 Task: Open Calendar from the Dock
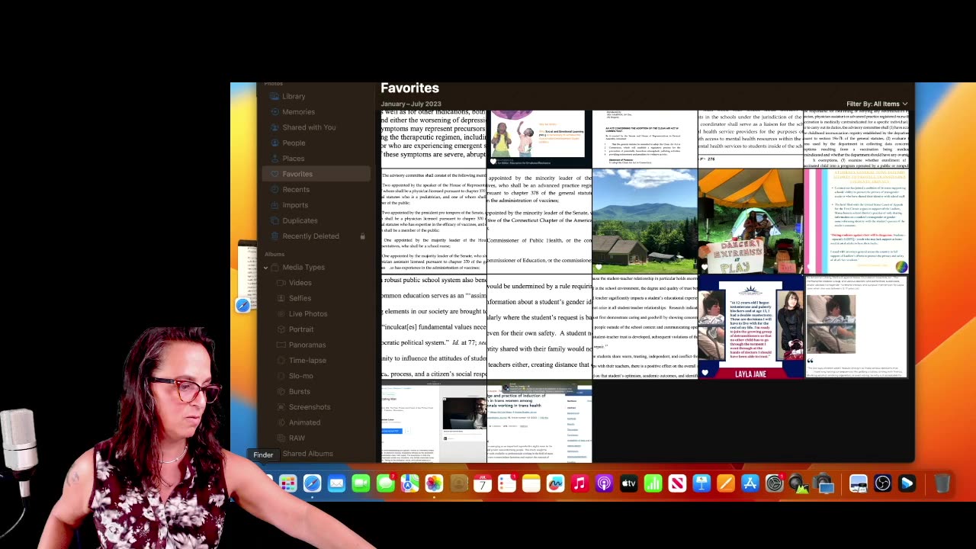[483, 483]
